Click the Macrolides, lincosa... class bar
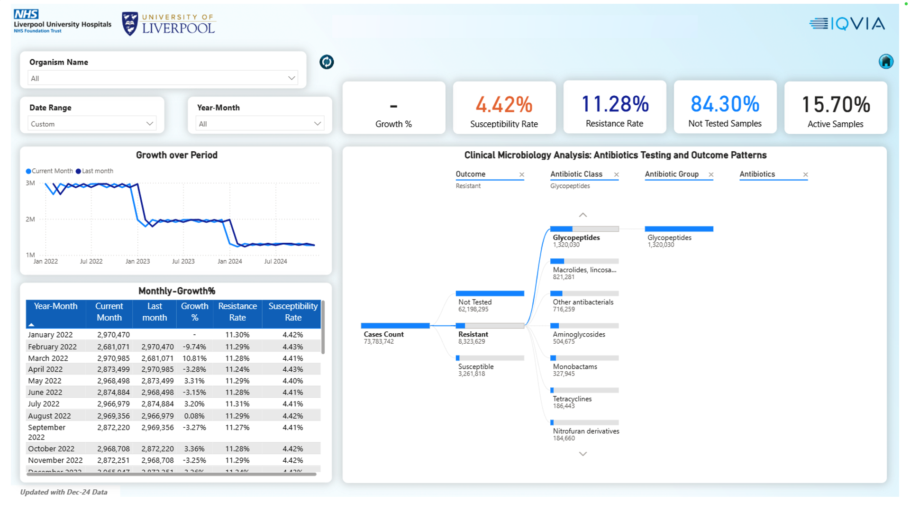 point(584,262)
